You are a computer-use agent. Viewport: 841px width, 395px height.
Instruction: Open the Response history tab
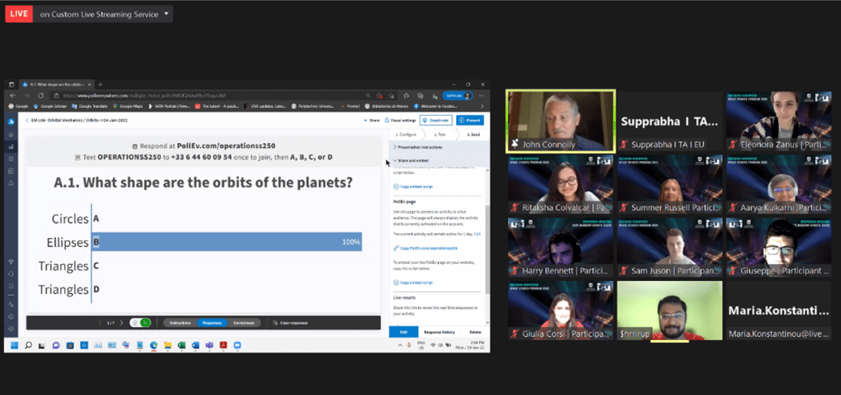click(440, 332)
